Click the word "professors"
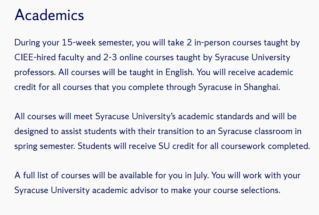The image size is (319, 215). [x=34, y=72]
